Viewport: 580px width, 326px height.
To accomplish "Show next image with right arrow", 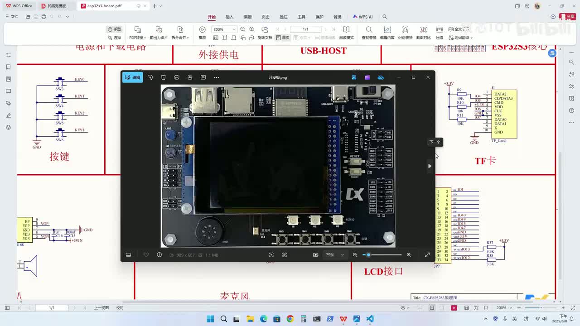I will click(430, 166).
